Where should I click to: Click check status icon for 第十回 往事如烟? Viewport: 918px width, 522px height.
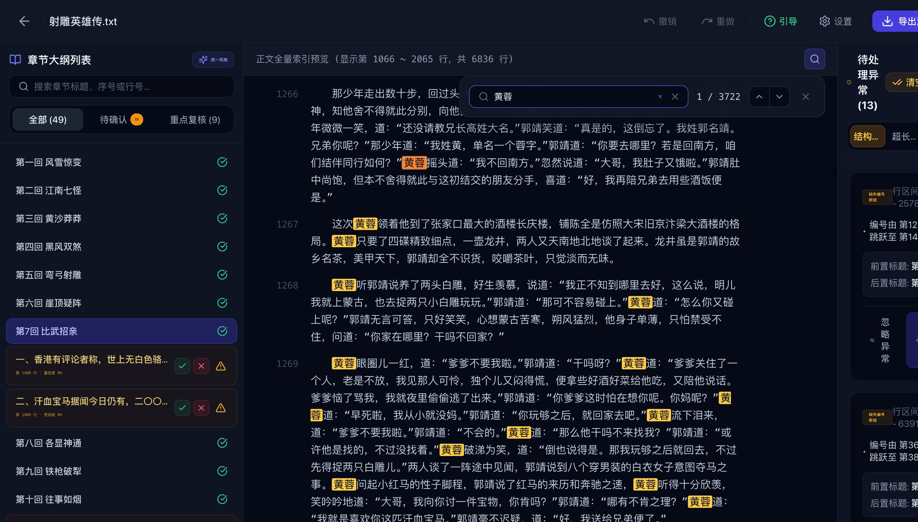pos(222,499)
